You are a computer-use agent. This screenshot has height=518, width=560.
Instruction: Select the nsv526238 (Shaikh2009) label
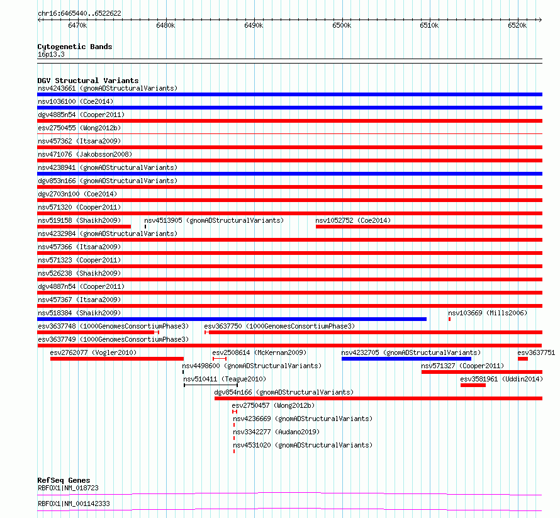point(79,273)
